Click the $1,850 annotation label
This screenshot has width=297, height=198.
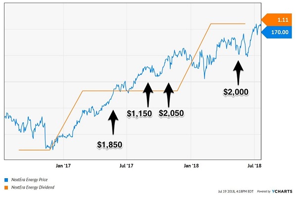point(110,145)
